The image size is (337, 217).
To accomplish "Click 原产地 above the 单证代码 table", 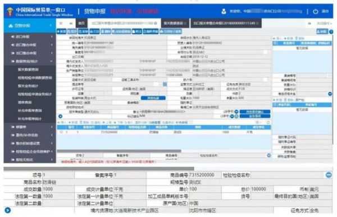I will point(299,100).
